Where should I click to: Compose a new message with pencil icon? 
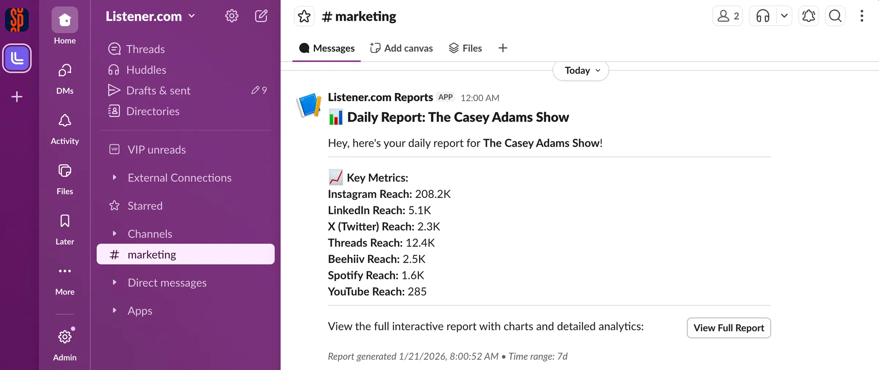tap(261, 16)
